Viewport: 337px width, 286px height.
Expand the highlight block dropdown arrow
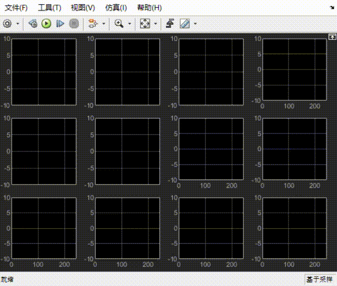click(104, 24)
